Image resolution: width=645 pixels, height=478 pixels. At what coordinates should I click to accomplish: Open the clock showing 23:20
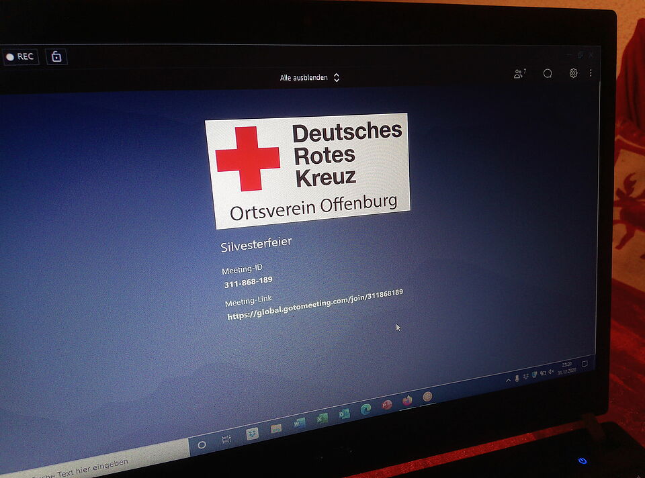click(567, 368)
